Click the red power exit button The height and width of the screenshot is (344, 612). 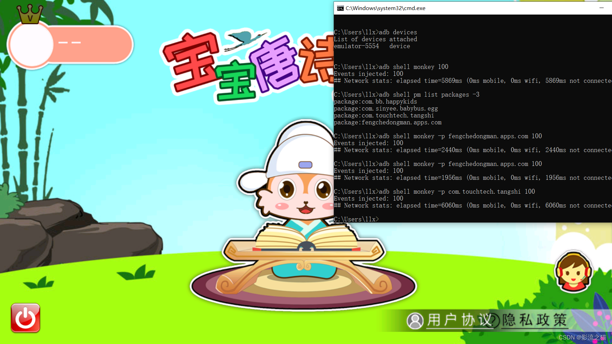25,317
